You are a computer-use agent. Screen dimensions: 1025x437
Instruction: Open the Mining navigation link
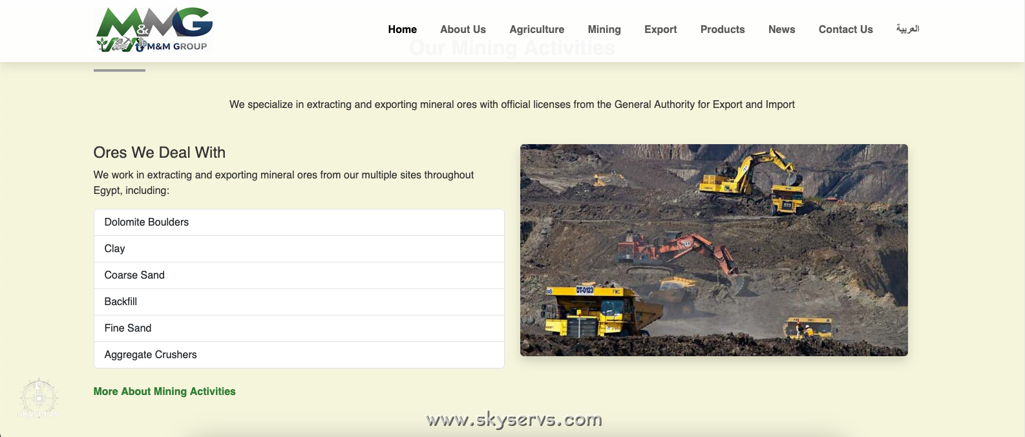604,30
